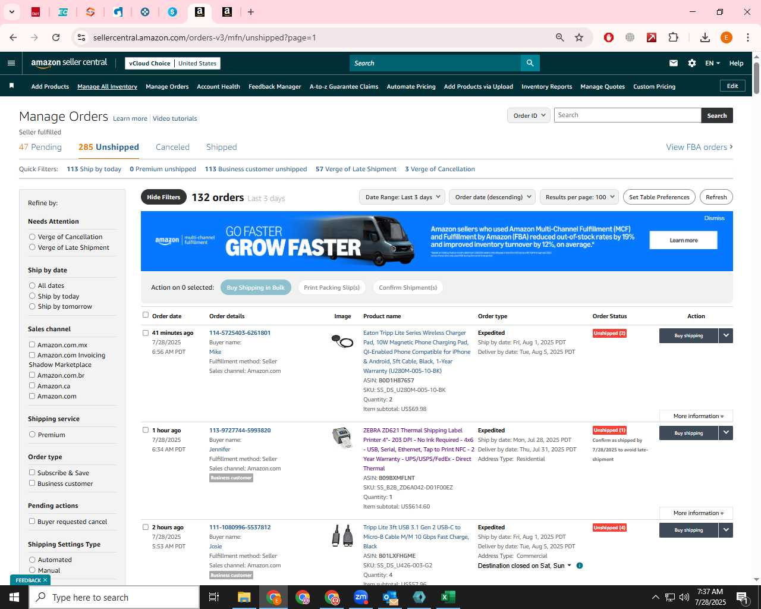Check the Amazon.ca sales channel
This screenshot has width=761, height=609.
coord(32,385)
